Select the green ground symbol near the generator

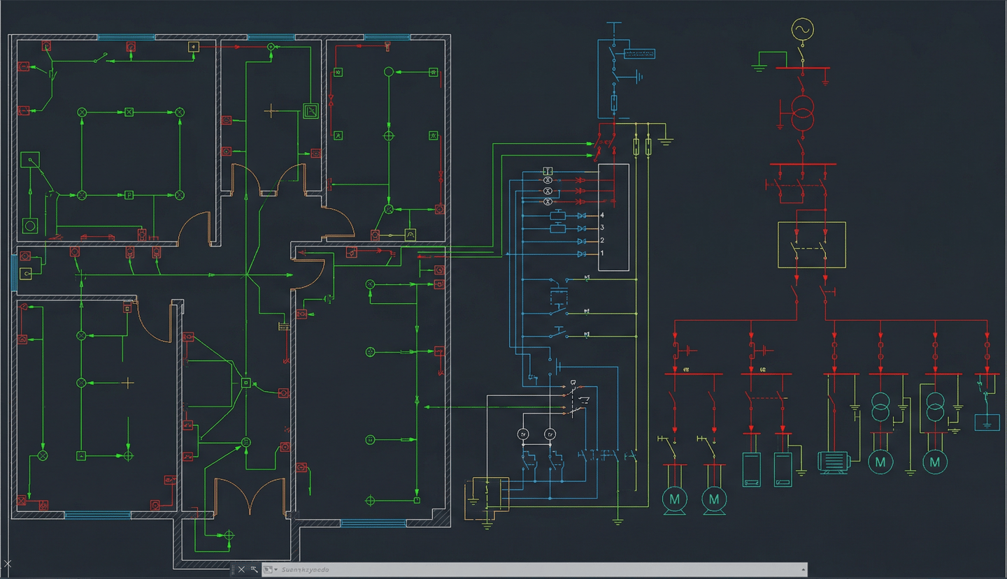(x=759, y=68)
